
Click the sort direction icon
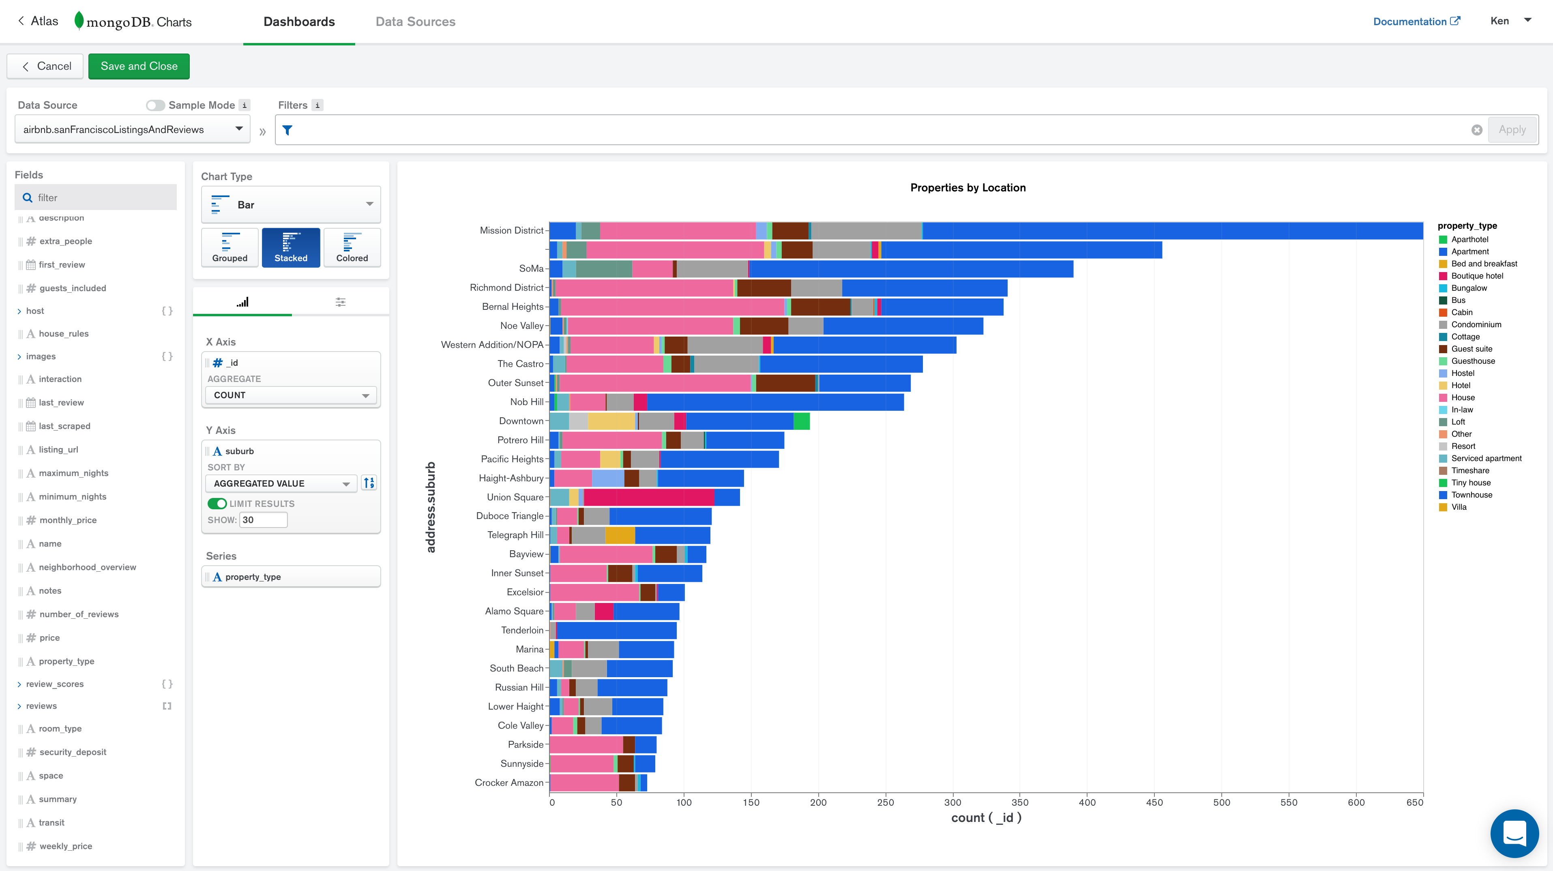[x=369, y=483]
